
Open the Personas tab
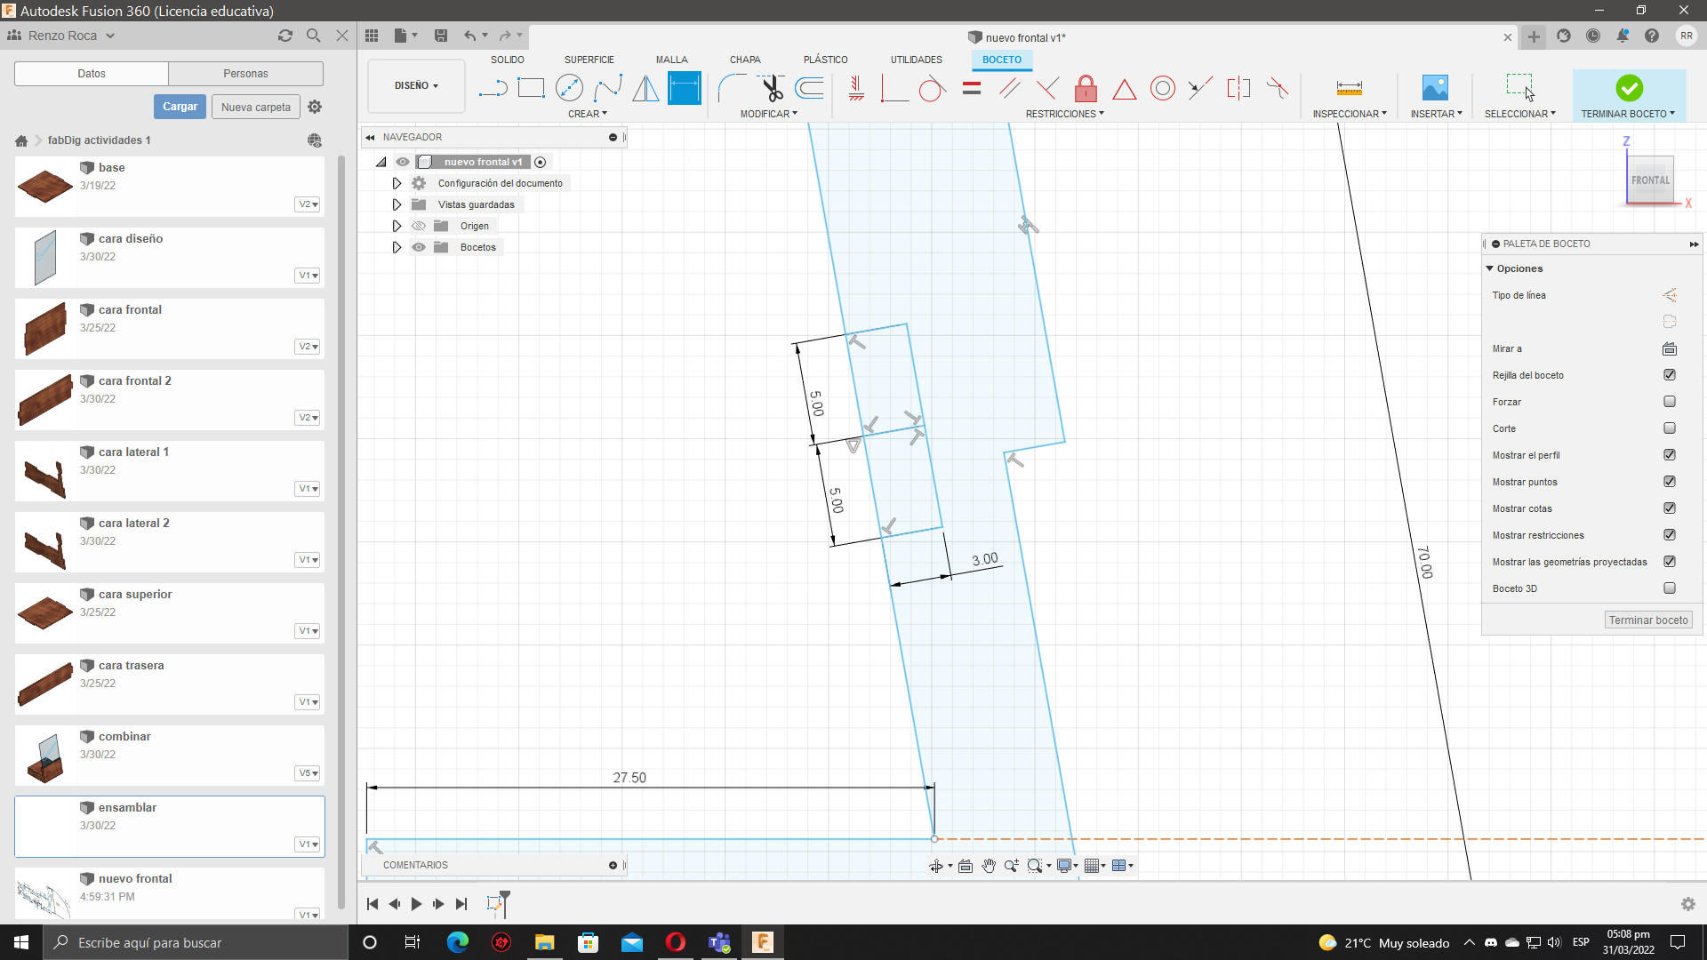pyautogui.click(x=245, y=74)
